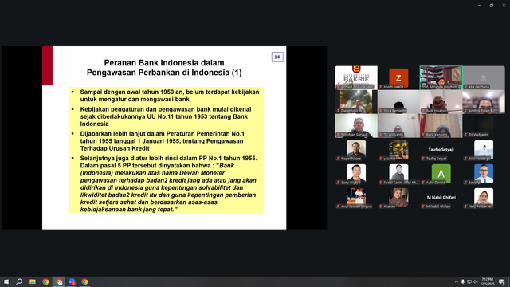
Task: Click the italic quote 'kebidjaksanaan bank jang tepat'
Action: (128, 210)
